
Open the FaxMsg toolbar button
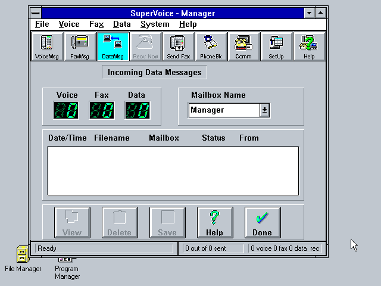80,46
